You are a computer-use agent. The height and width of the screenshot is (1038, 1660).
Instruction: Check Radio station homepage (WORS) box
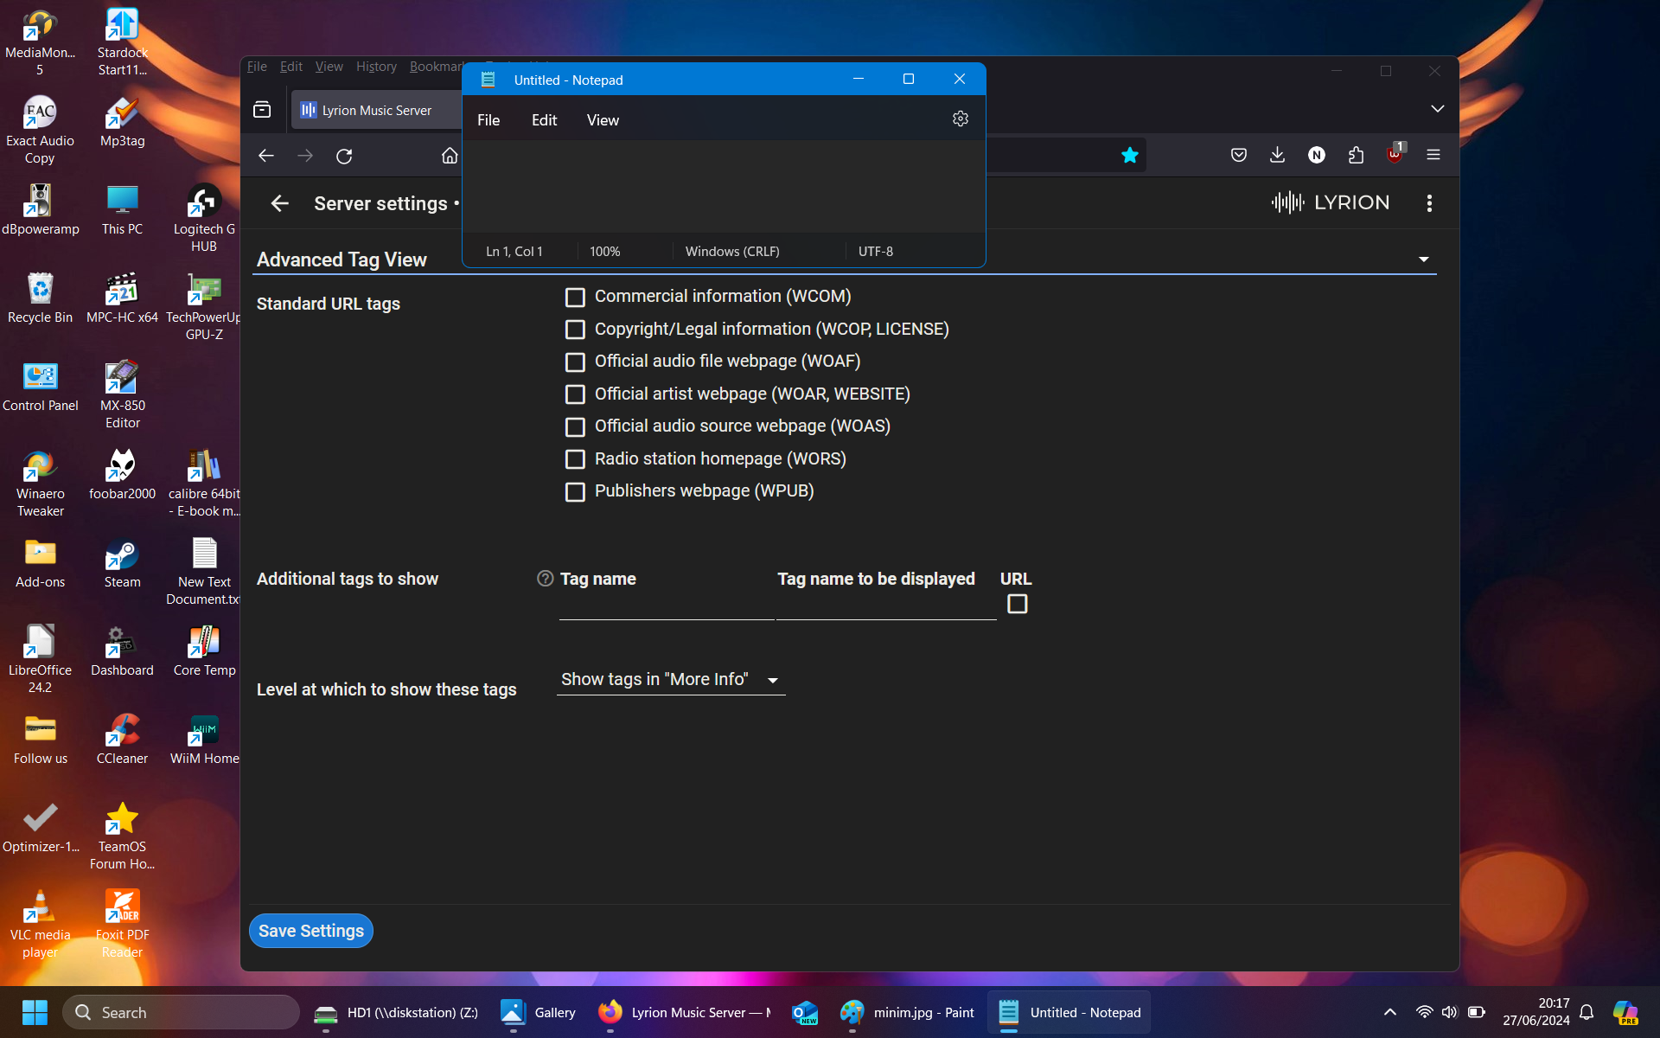tap(575, 459)
